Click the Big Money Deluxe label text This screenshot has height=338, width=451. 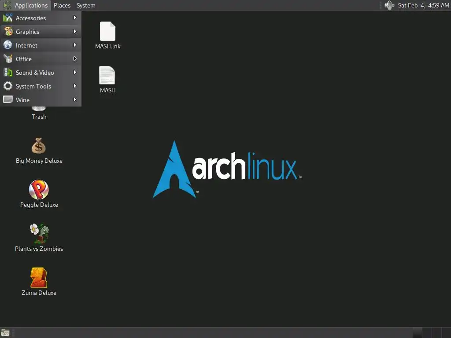[x=39, y=161]
